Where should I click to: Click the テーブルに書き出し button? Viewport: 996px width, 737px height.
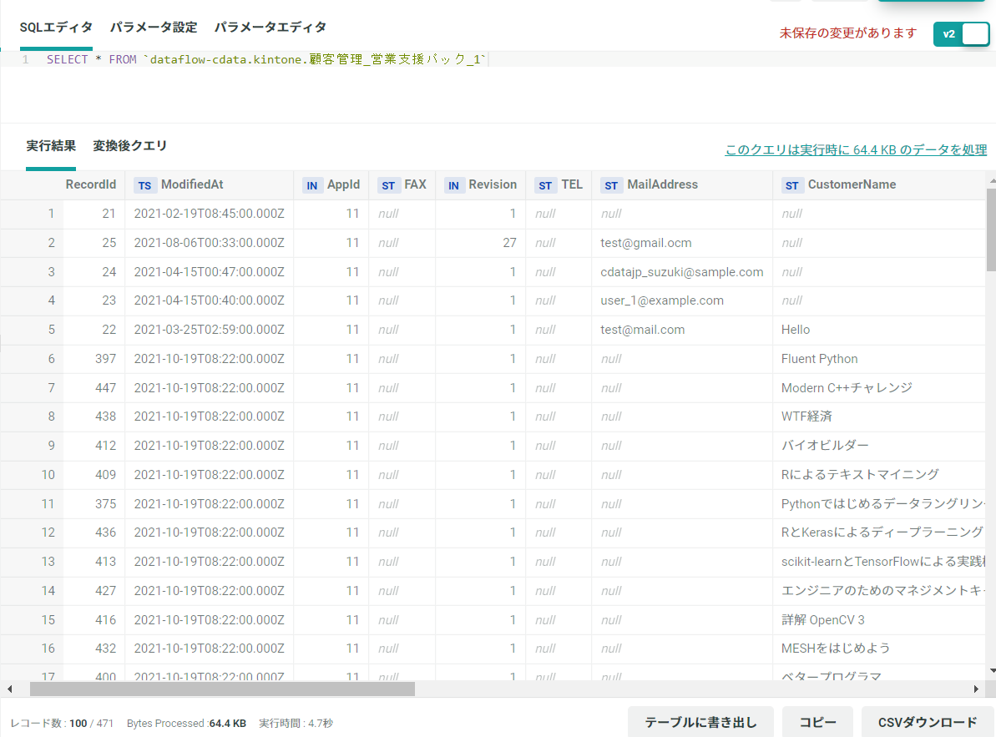point(700,723)
